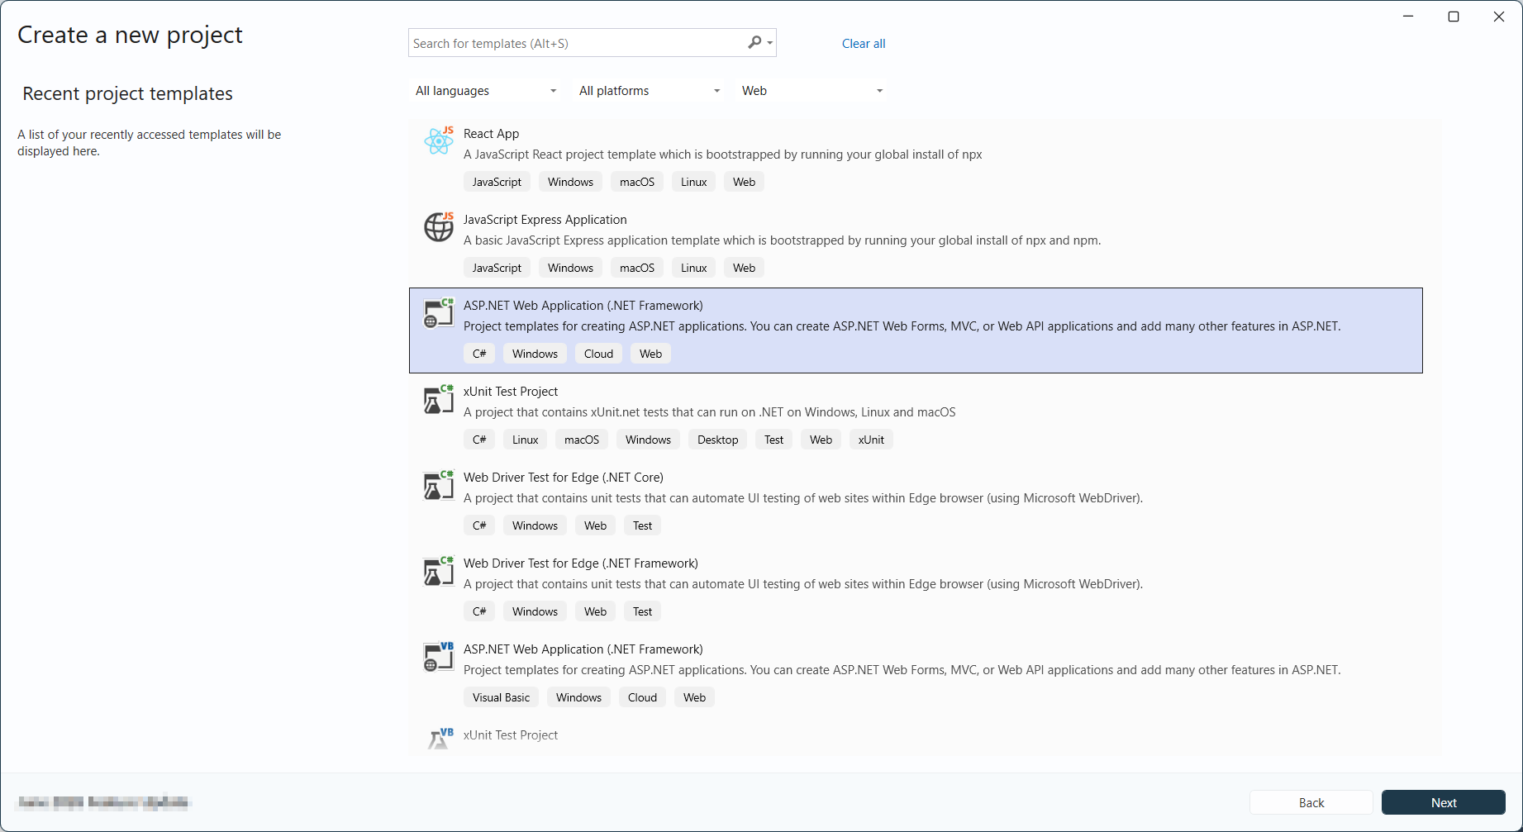The image size is (1523, 832).
Task: Select the React App template title
Action: 491,134
